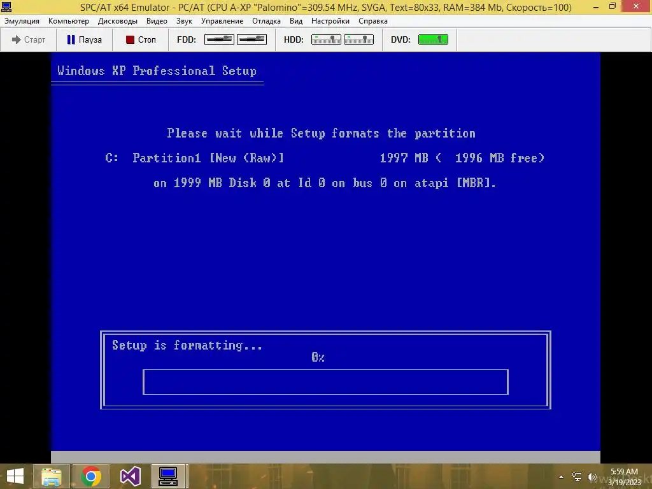Open the Дисководы menu
Screen dimensions: 652x489
[x=118, y=21]
